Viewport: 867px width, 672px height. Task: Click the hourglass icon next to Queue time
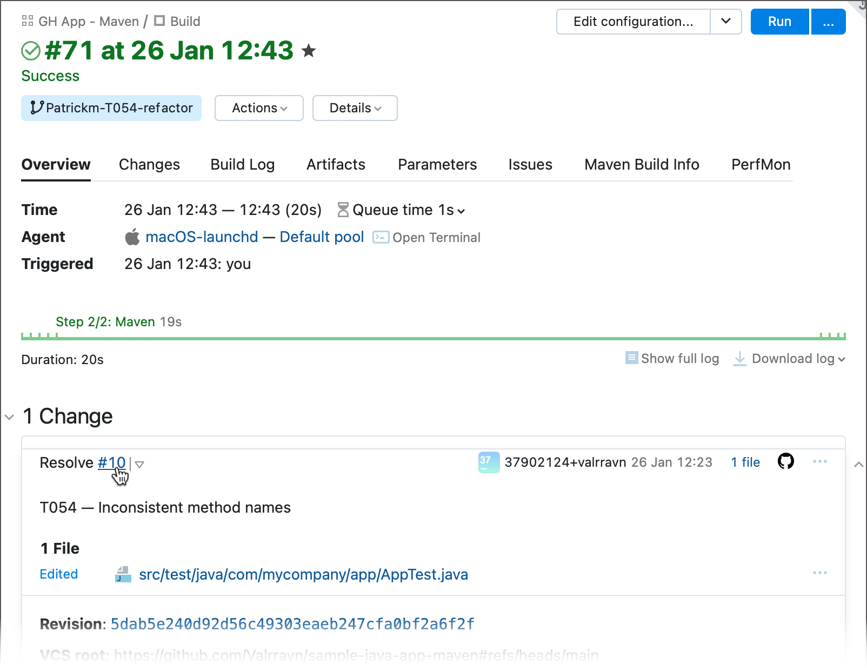(x=342, y=210)
